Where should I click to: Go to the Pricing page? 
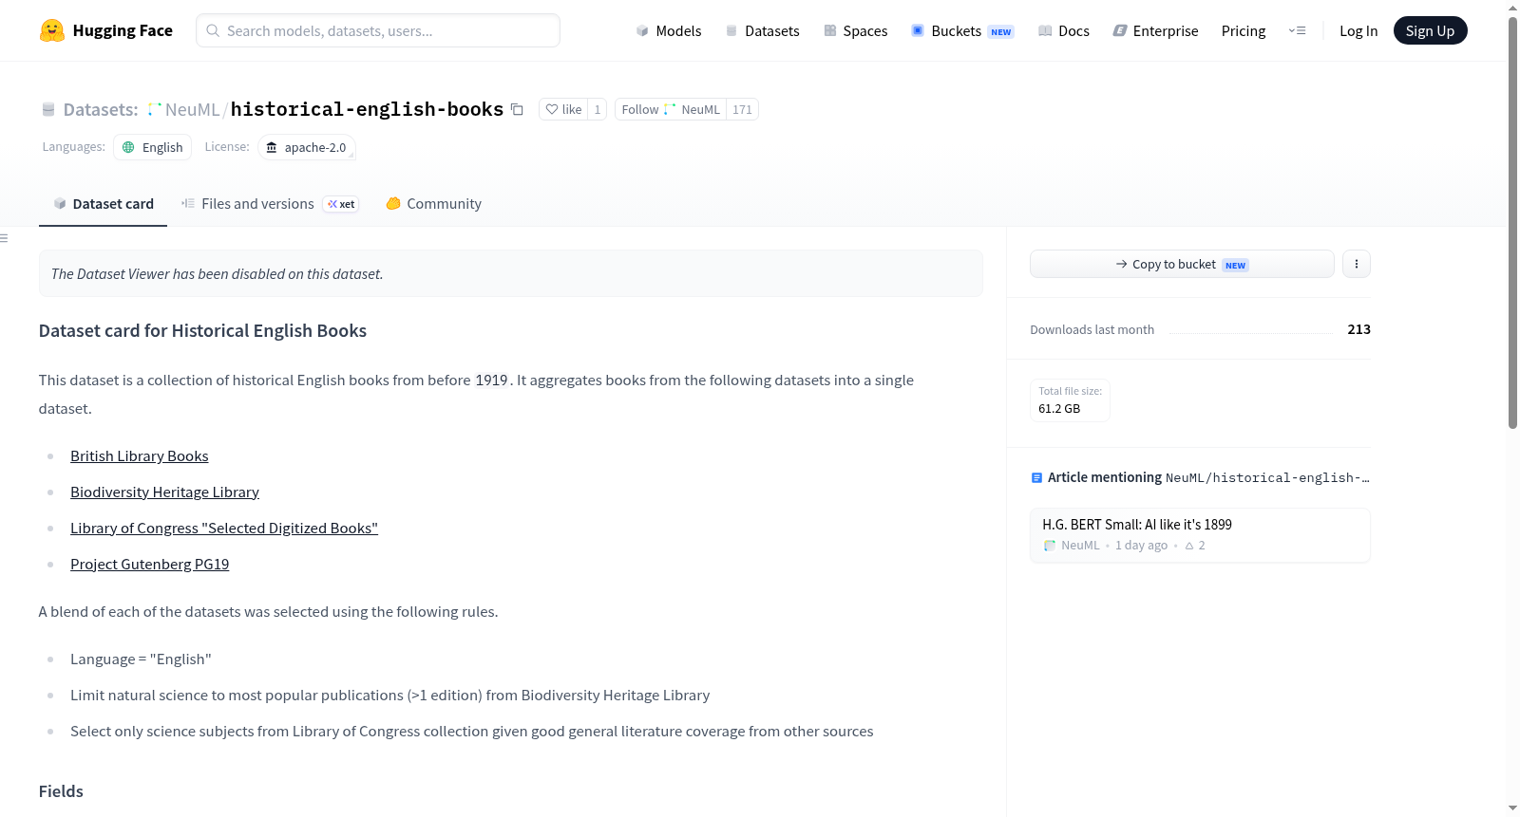1244,30
